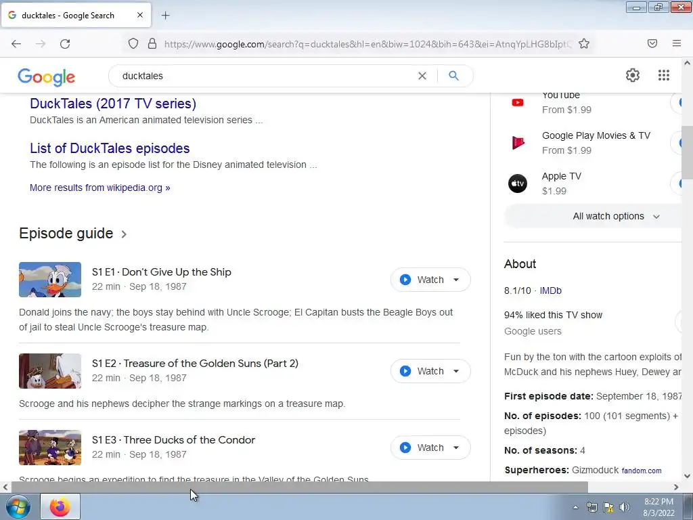The image size is (693, 520).
Task: Click the vertical scrollbar down arrow
Action: [688, 476]
